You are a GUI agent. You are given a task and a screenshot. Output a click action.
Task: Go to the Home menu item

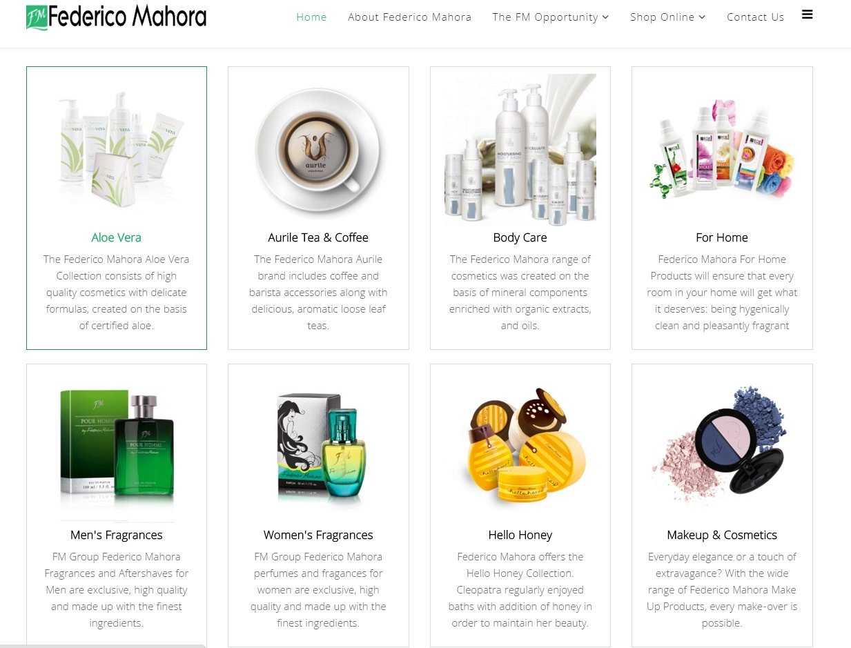coord(311,17)
